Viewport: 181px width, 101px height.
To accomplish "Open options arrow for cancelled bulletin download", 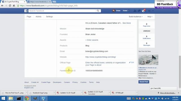I will pos(109,92).
